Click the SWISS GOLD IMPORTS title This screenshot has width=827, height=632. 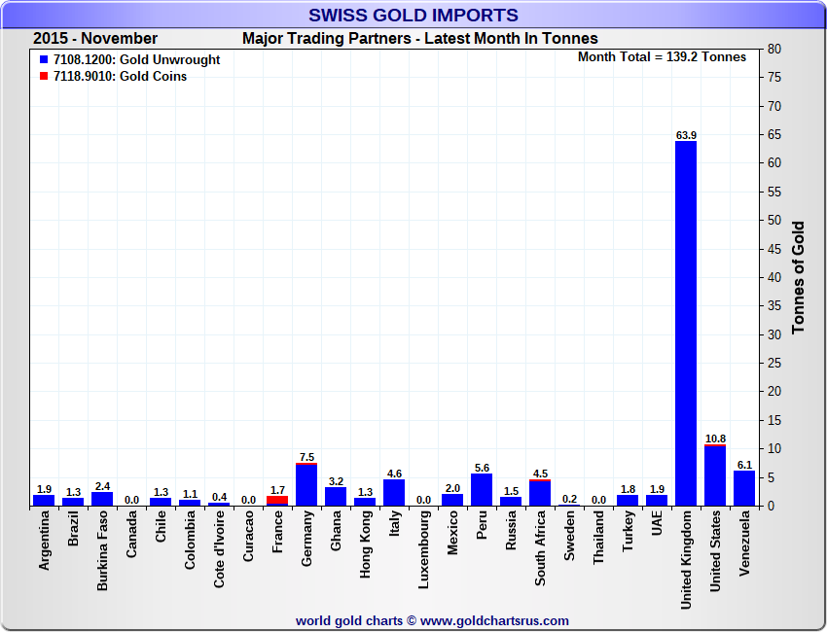(413, 15)
